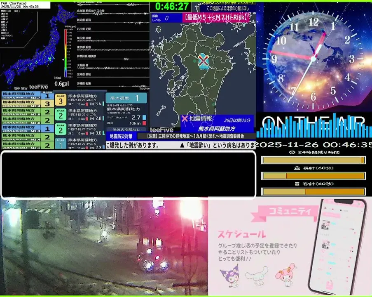Click the 【最低M5+<M7 Hi-Risk】 pink banner
This screenshot has width=372, height=297.
216,17
